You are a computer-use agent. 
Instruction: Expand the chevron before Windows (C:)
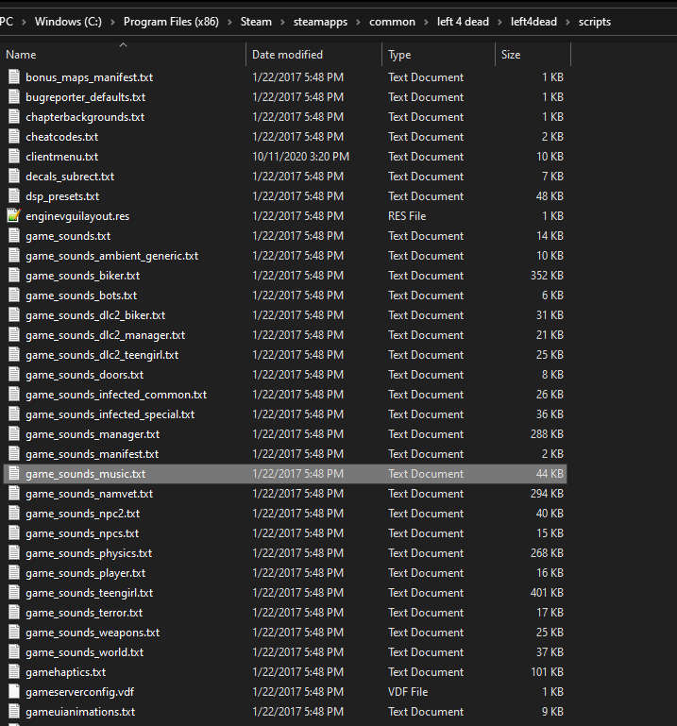pos(25,23)
